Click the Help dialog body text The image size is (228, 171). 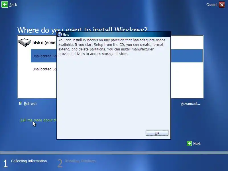(x=112, y=47)
